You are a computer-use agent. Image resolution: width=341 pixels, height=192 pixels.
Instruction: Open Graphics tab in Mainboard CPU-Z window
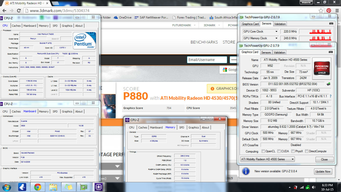67,111
